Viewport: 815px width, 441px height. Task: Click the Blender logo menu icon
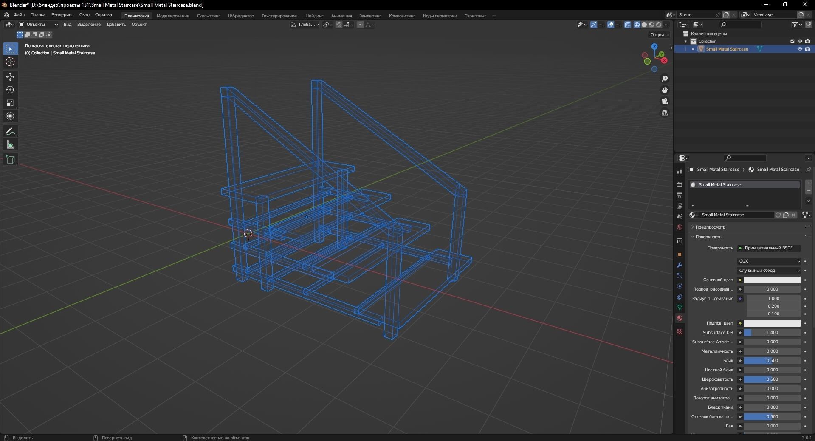pos(6,15)
